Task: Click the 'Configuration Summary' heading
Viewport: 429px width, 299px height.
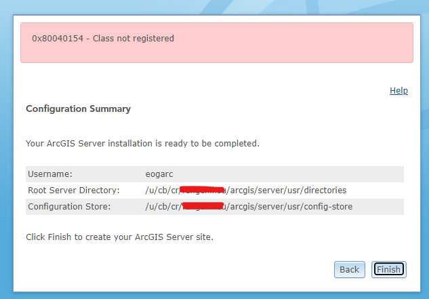Action: point(78,108)
